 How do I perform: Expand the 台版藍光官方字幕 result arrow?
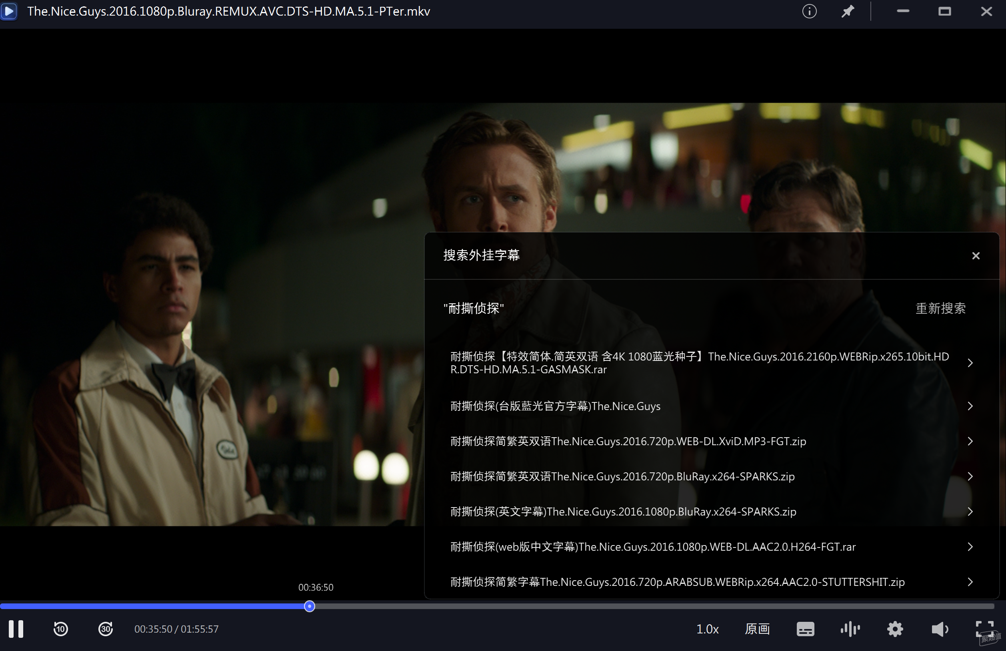pyautogui.click(x=970, y=406)
